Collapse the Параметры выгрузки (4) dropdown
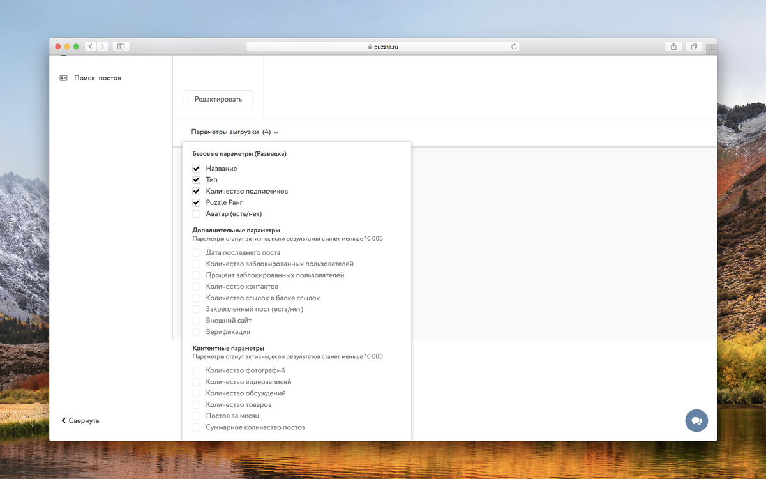 [x=234, y=132]
